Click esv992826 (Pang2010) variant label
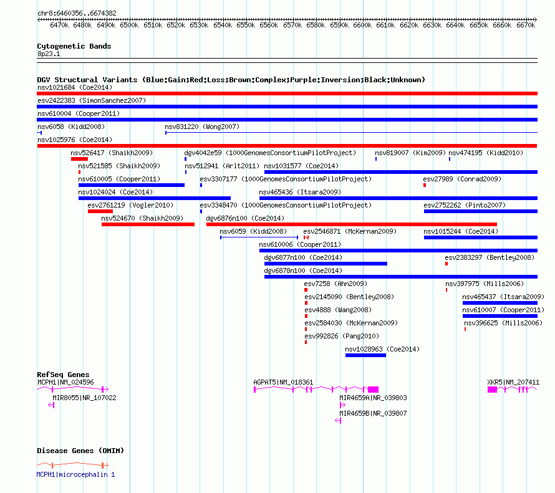The width and height of the screenshot is (555, 493). pos(342,336)
